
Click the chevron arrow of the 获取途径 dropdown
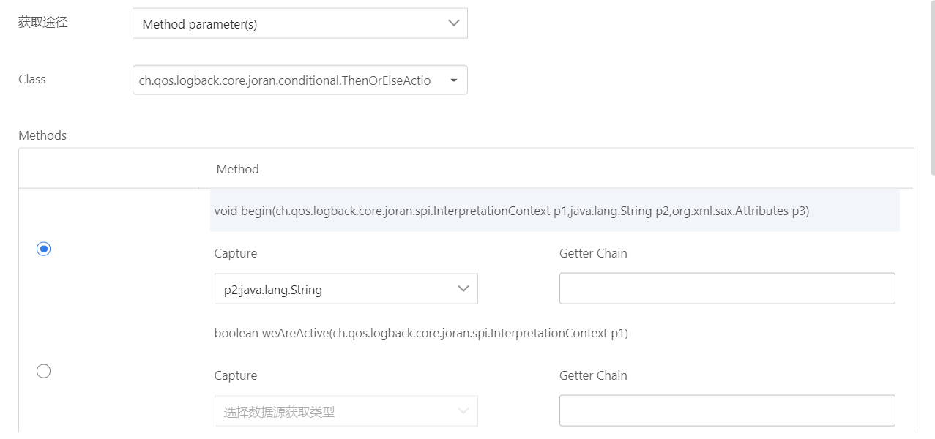point(453,23)
